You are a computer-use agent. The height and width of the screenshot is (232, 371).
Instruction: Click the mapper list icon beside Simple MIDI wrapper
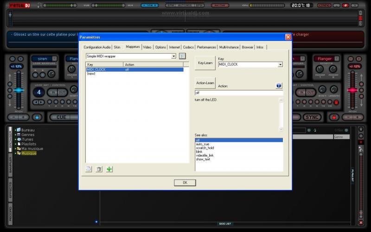(182, 56)
